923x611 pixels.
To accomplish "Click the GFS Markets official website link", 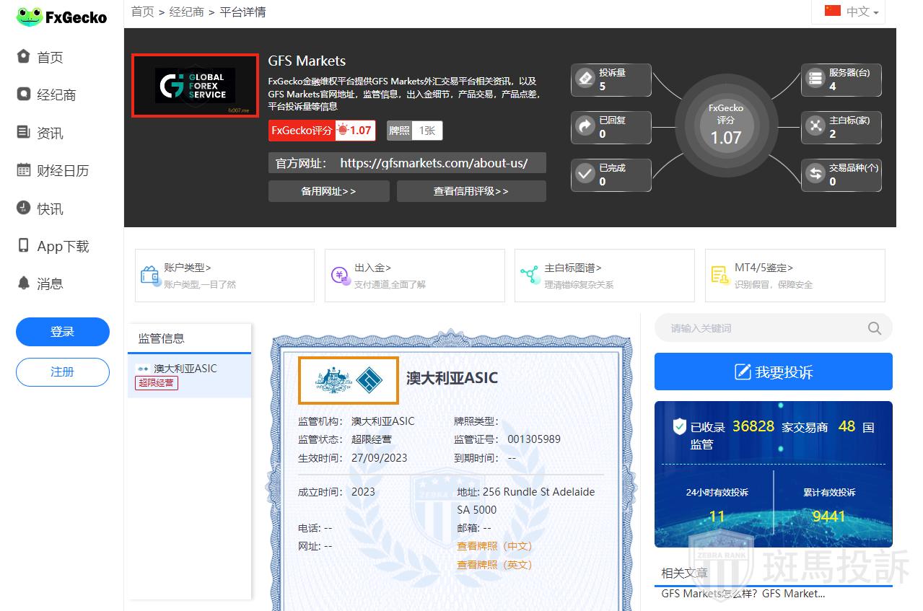I will (433, 163).
